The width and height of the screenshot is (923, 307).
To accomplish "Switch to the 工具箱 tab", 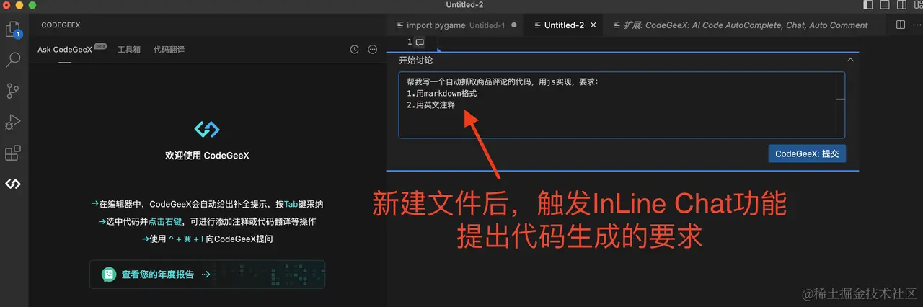I will 129,50.
